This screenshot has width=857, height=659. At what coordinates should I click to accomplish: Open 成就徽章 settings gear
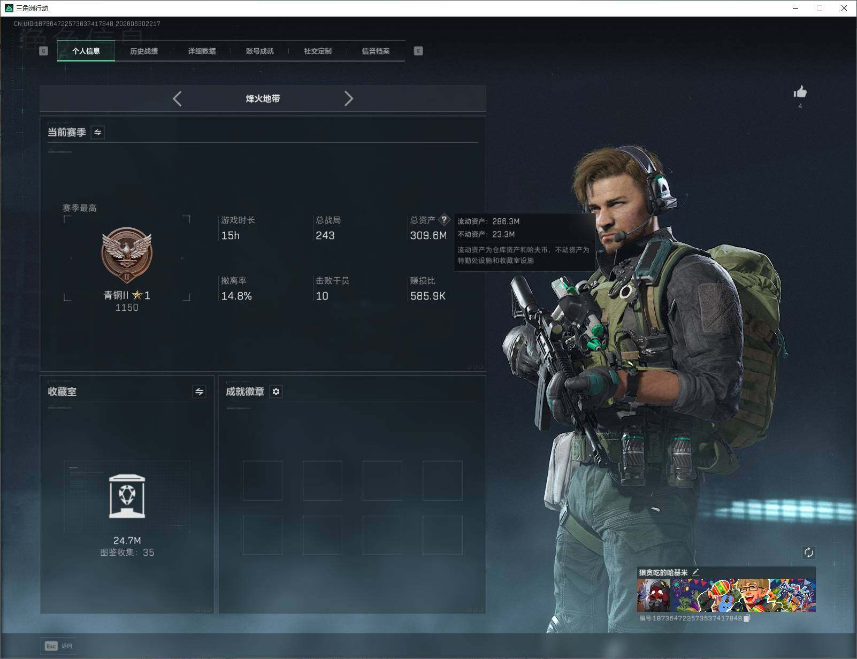pos(276,392)
